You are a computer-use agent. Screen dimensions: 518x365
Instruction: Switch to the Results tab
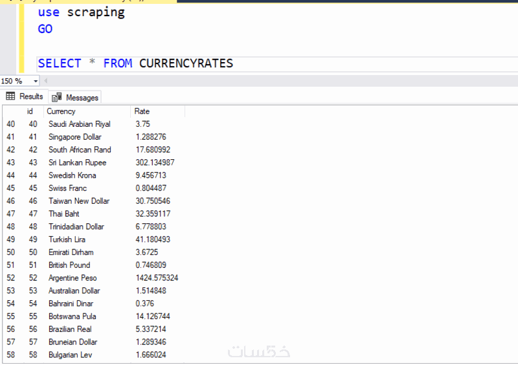click(25, 96)
